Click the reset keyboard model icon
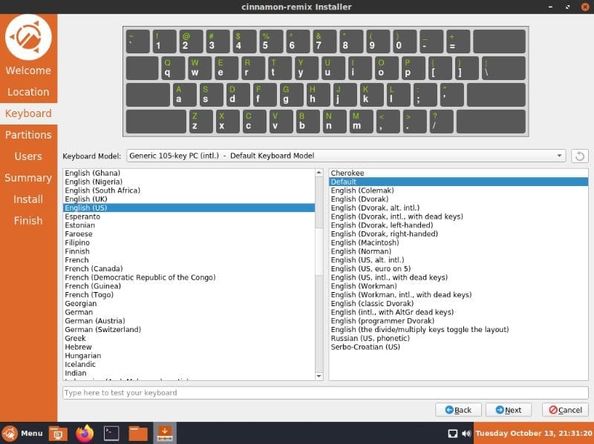This screenshot has height=444, width=594. tap(580, 156)
